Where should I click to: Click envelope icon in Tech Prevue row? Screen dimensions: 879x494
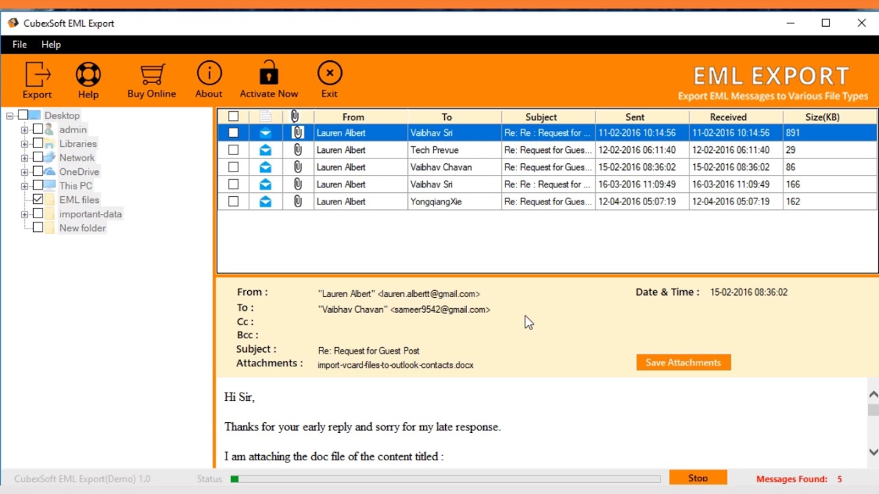(x=265, y=150)
